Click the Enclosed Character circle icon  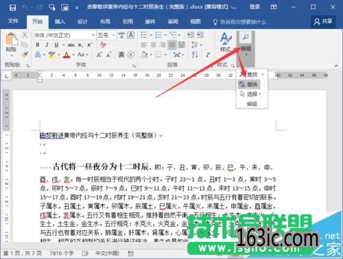pyautogui.click(x=130, y=54)
